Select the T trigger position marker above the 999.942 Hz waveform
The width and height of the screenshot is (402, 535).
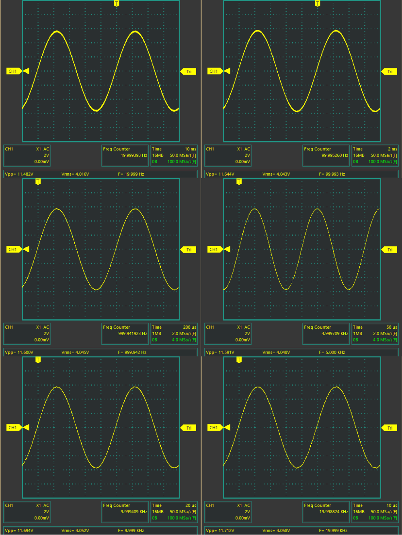38,182
